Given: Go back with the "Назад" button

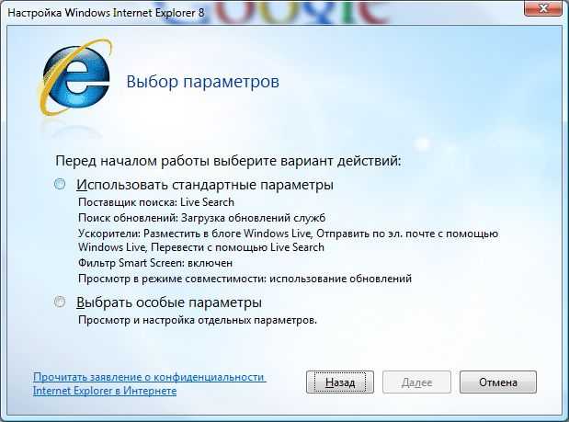Looking at the screenshot, I should (340, 382).
